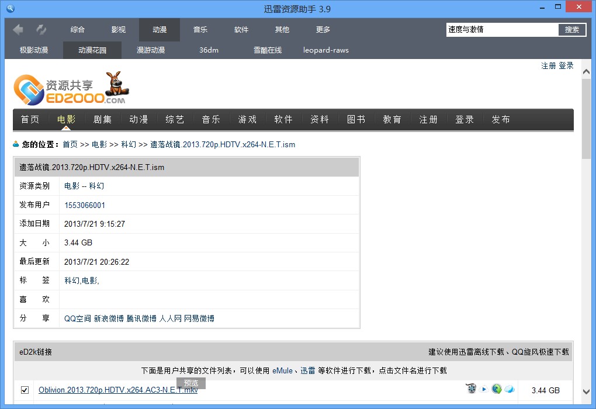Click the blue cloud offline download icon
The height and width of the screenshot is (409, 596).
[510, 389]
